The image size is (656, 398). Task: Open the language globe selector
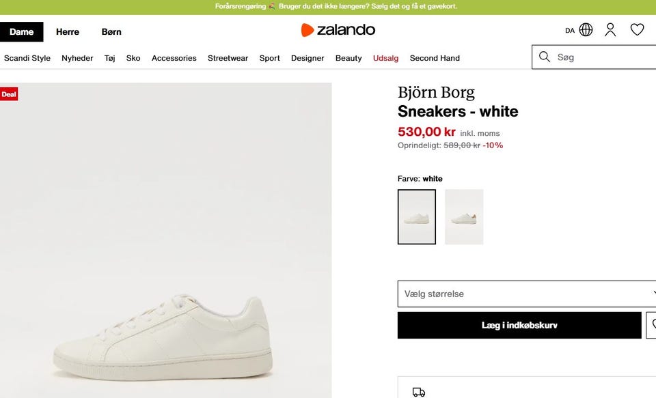(x=586, y=30)
